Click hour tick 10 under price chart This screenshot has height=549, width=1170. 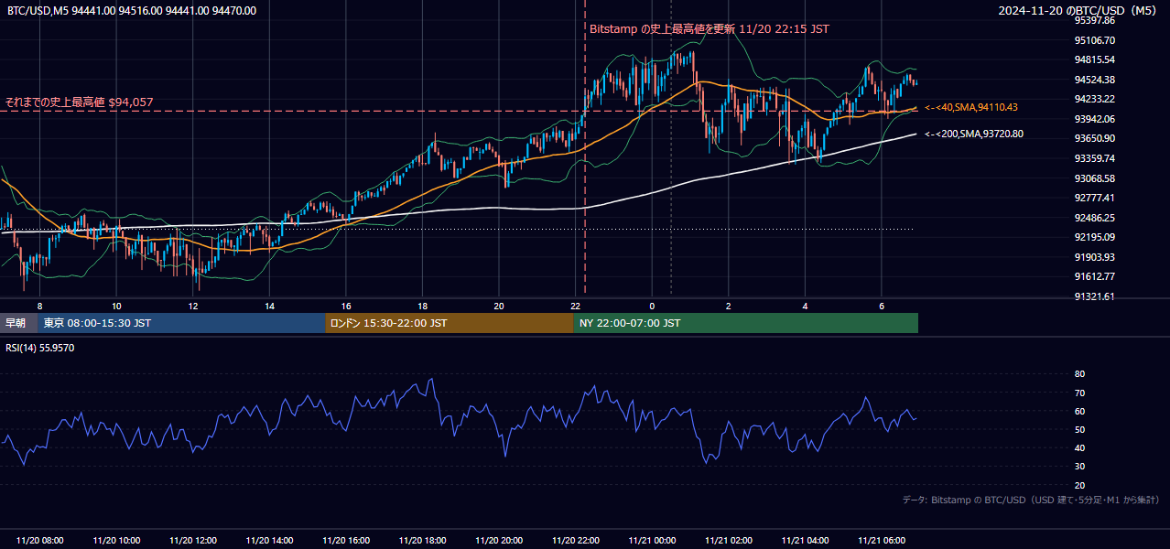coord(116,306)
